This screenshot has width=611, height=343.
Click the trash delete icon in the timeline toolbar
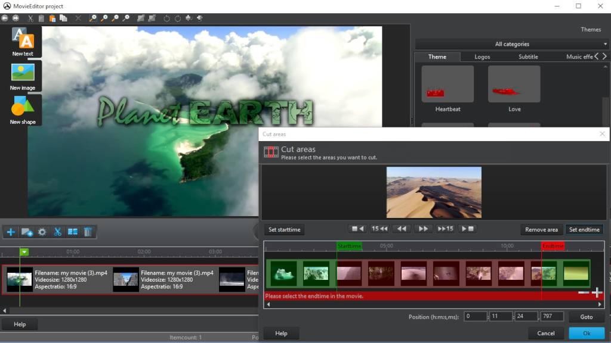tap(88, 232)
